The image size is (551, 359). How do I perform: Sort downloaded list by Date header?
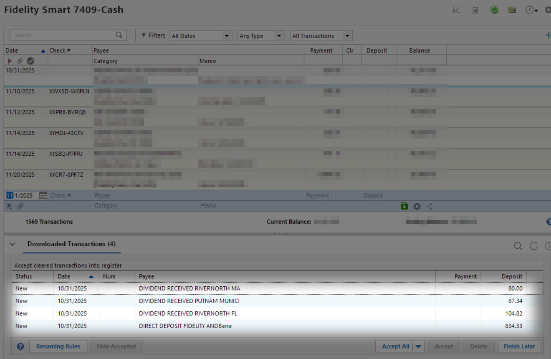[x=76, y=276]
